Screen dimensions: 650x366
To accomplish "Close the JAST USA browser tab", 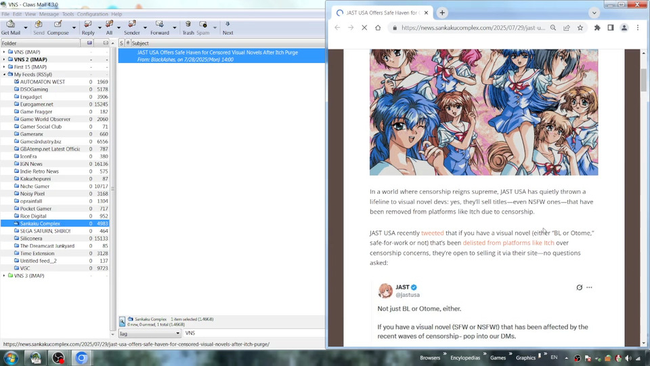I will point(426,13).
